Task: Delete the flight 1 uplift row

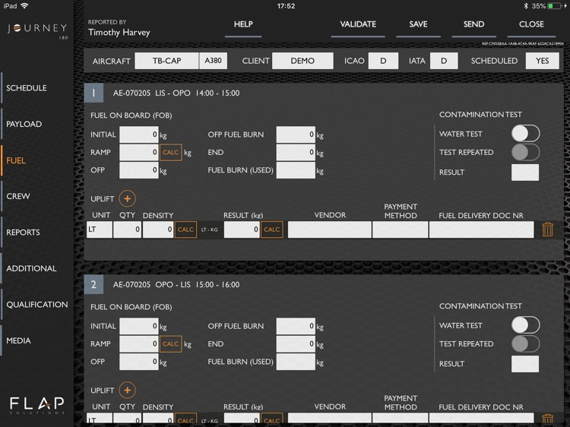Action: point(547,229)
